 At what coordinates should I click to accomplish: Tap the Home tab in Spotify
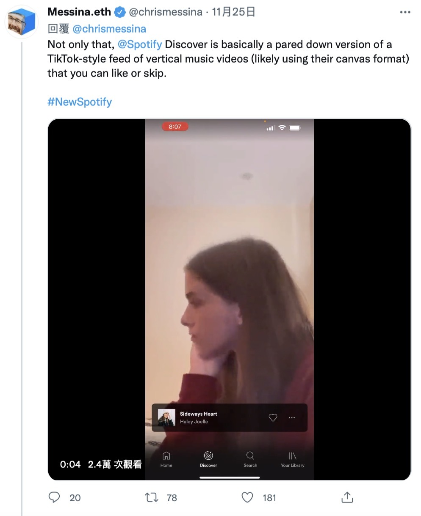click(x=166, y=458)
